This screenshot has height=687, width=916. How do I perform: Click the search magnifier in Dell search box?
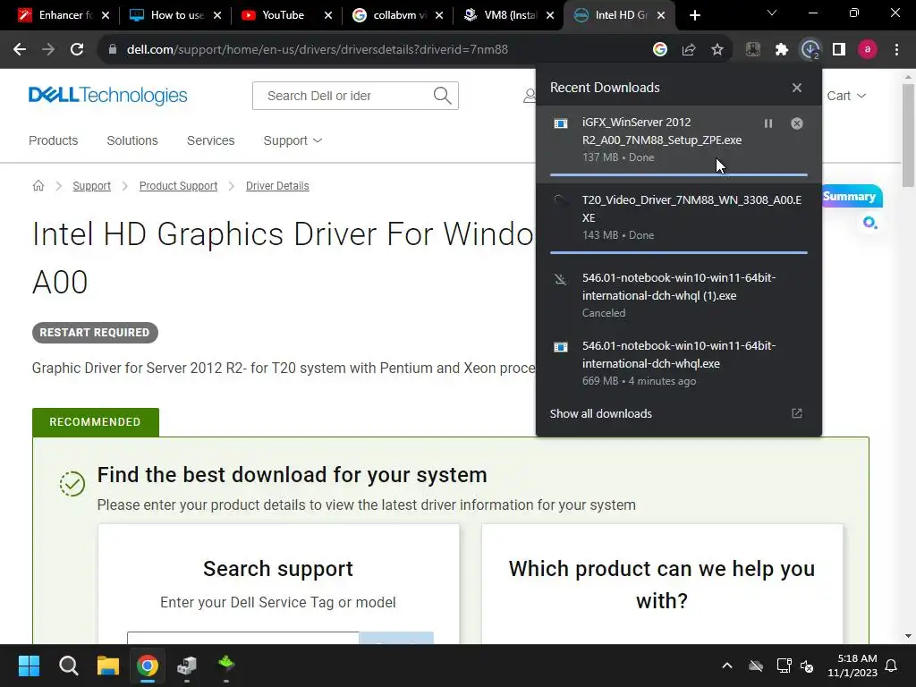coord(442,96)
